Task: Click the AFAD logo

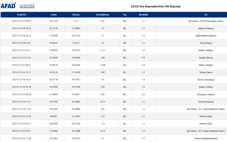Action: [8, 6]
